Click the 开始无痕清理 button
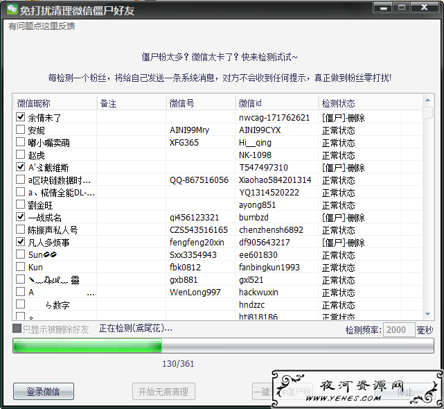This screenshot has height=409, width=444. tap(163, 392)
